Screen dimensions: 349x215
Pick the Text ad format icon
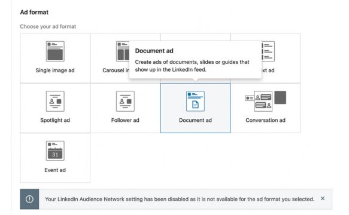point(268,51)
